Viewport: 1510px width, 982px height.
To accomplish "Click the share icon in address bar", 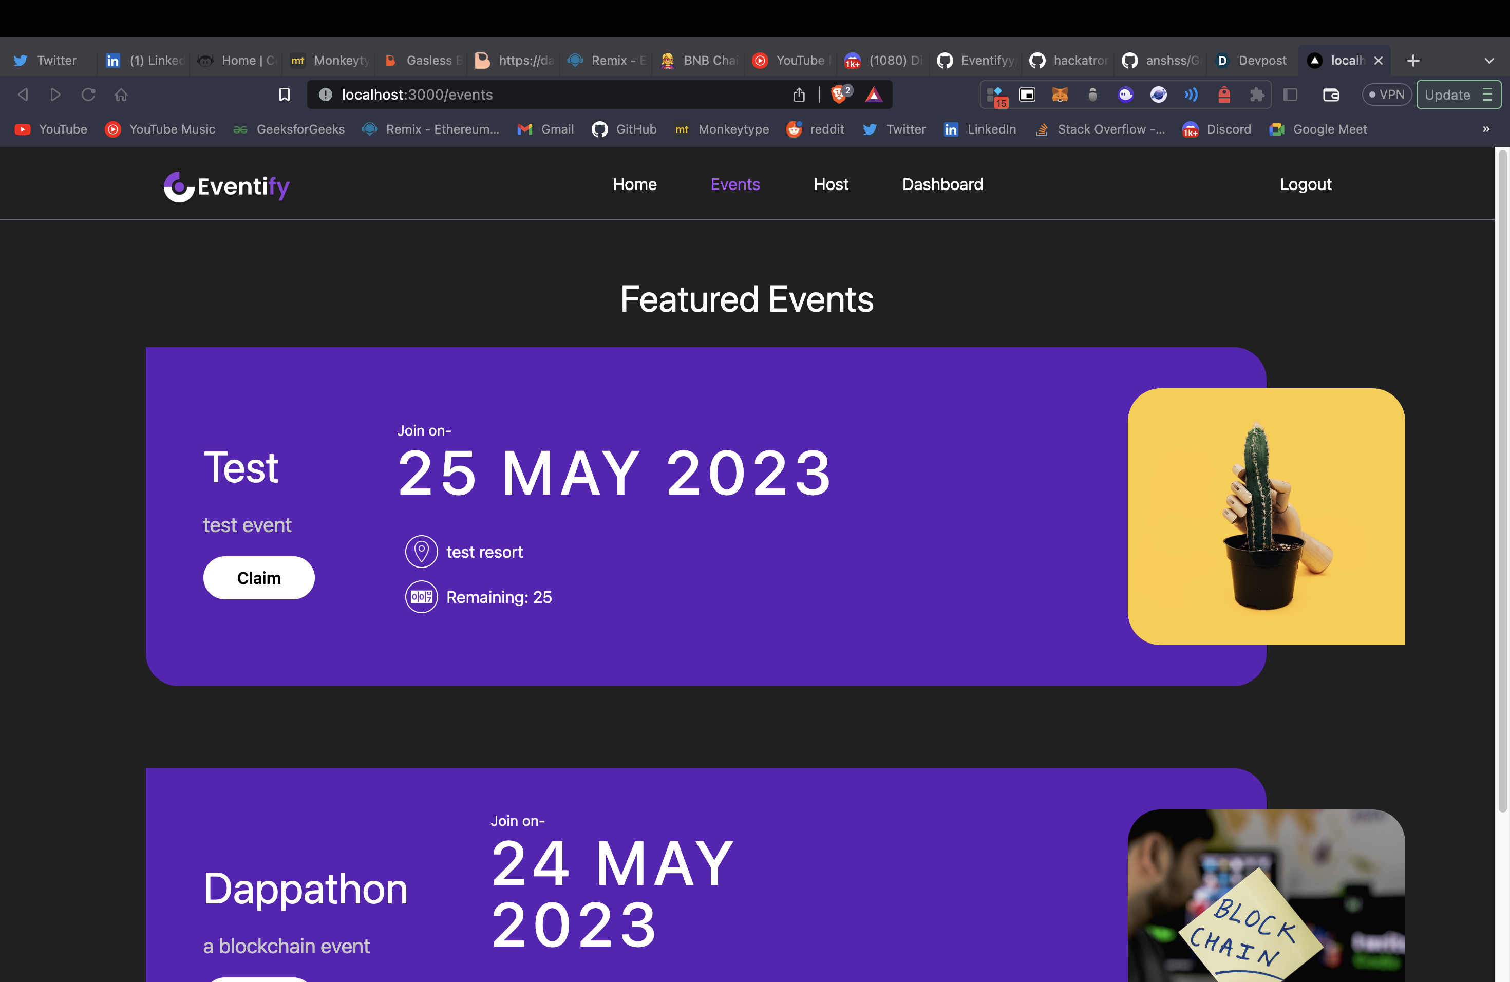I will click(799, 95).
